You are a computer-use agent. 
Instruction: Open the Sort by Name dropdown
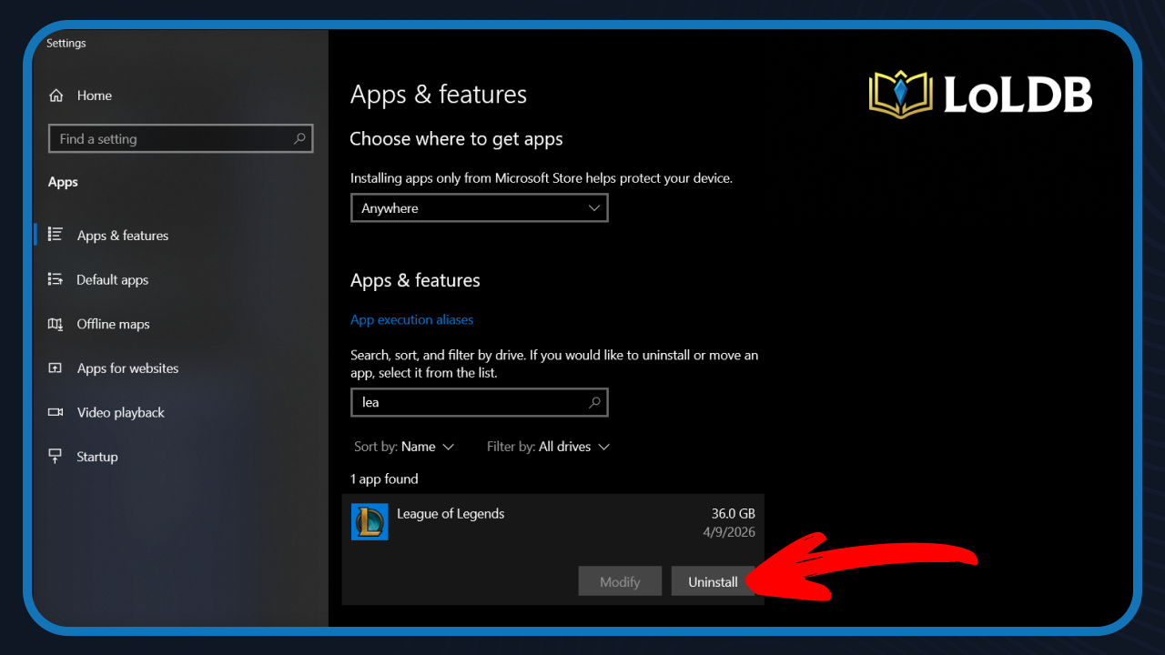[x=405, y=447]
